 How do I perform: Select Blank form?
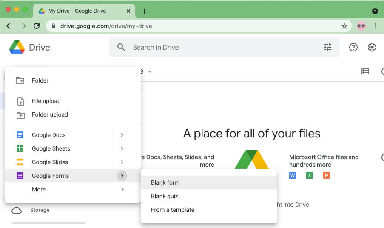pyautogui.click(x=209, y=182)
